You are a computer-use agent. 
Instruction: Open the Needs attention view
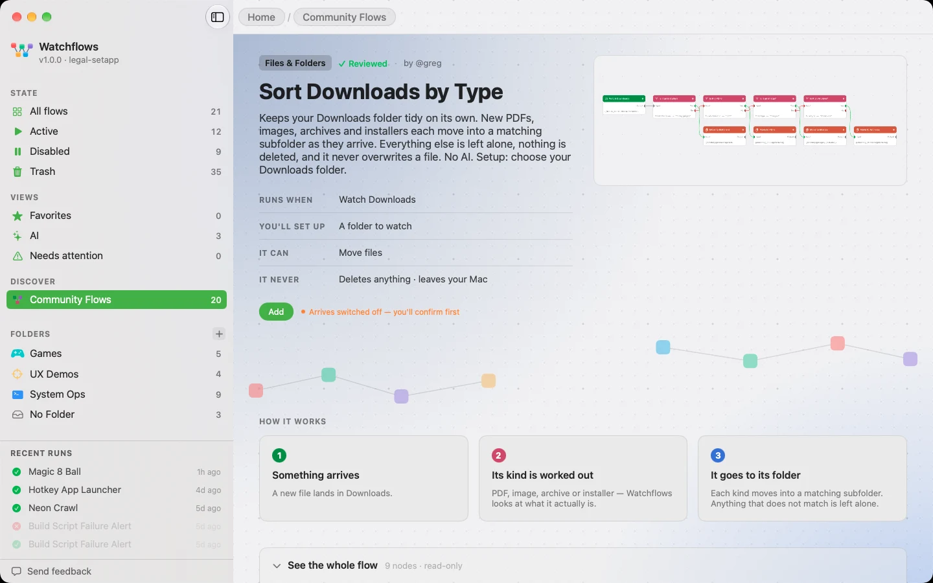[117, 256]
